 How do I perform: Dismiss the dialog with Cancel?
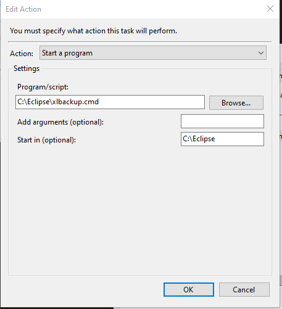[x=244, y=289]
